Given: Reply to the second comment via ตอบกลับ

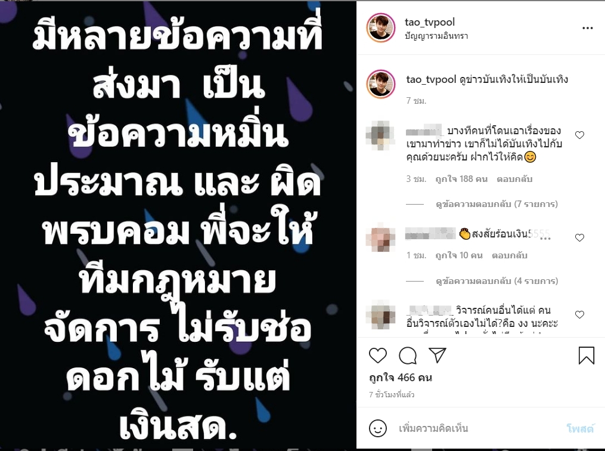Looking at the screenshot, I should pyautogui.click(x=509, y=255).
